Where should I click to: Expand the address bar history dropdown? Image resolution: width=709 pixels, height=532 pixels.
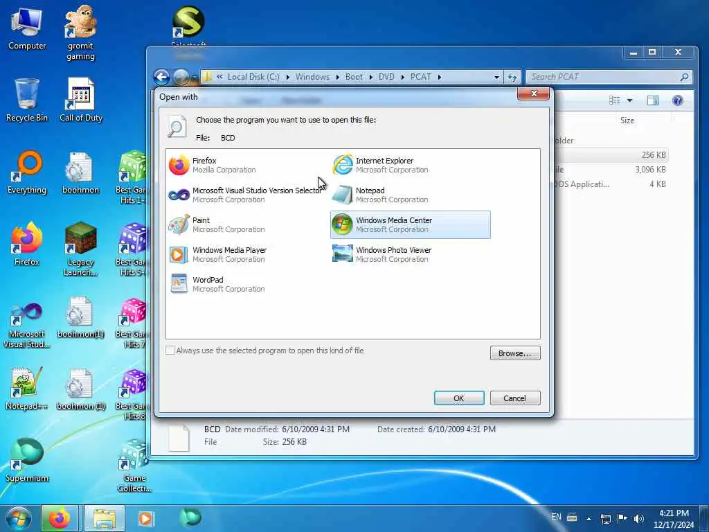click(496, 78)
